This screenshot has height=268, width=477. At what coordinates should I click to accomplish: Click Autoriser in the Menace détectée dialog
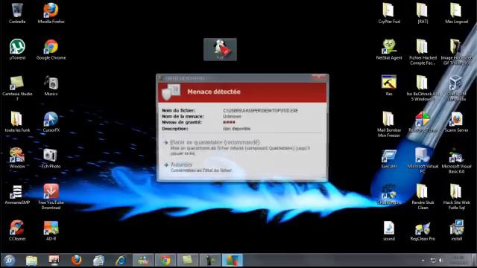click(x=181, y=165)
